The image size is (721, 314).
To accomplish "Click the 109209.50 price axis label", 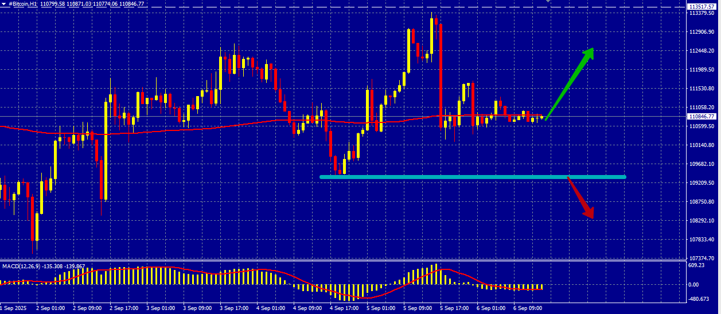I will tap(701, 183).
